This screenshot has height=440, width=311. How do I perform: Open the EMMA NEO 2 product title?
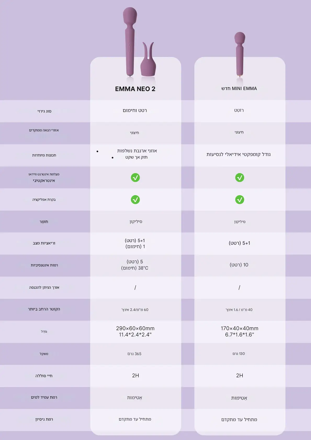click(135, 89)
